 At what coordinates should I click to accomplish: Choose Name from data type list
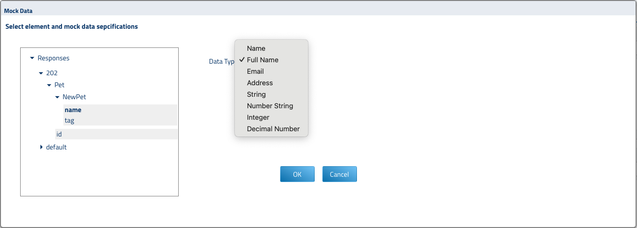256,48
